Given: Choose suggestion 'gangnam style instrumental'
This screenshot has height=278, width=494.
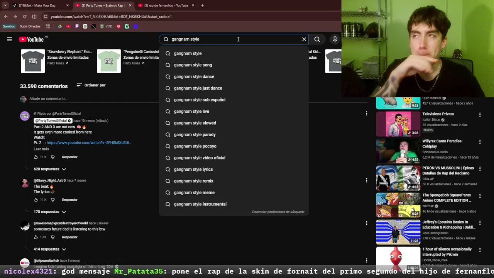Looking at the screenshot, I should point(233,204).
